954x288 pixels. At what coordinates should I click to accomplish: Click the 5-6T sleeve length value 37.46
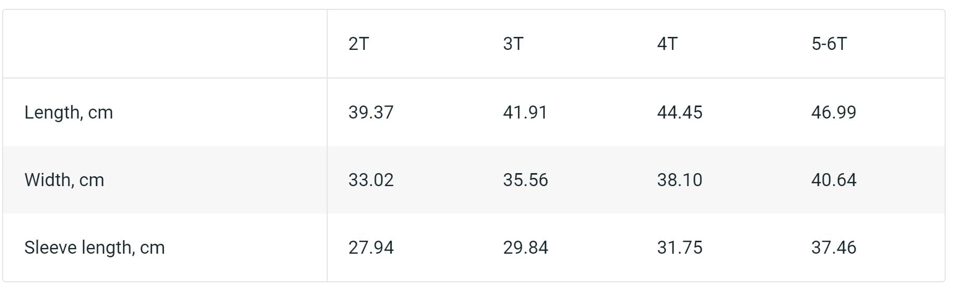pyautogui.click(x=833, y=247)
